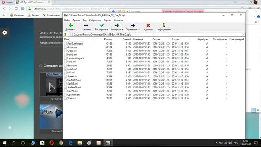Sort by the Размер column header
261x147 pixels.
(x=108, y=39)
